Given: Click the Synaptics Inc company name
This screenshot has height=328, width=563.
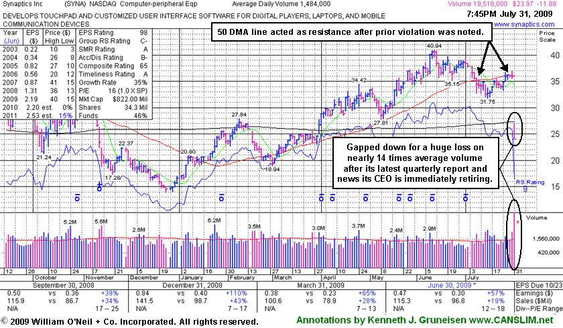Looking at the screenshot, I should [23, 4].
